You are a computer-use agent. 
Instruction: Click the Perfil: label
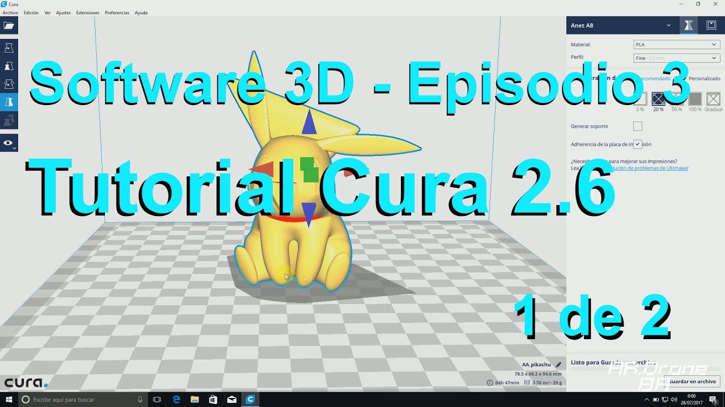point(577,58)
